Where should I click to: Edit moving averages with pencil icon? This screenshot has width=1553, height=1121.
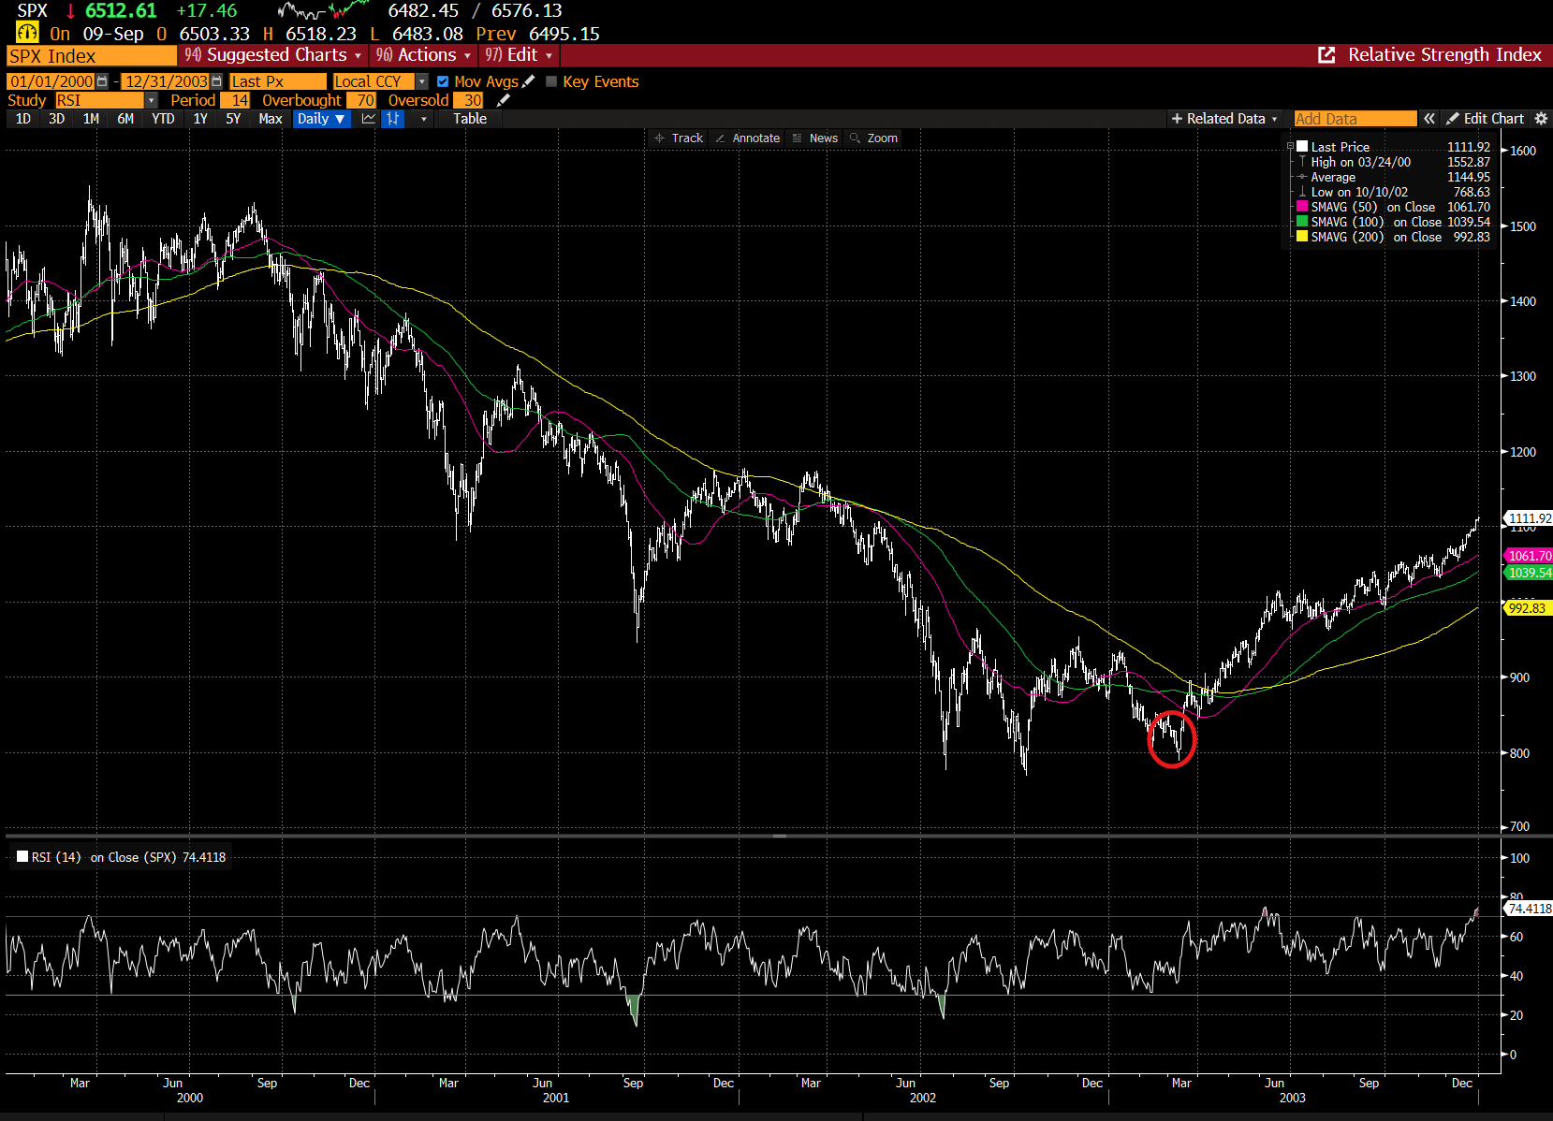coord(529,81)
